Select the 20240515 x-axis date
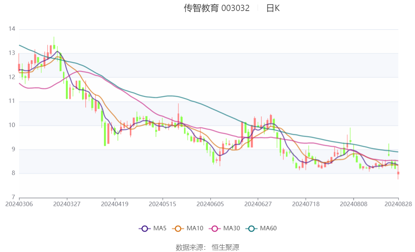Screen dimensions: 415x252 click(162, 204)
